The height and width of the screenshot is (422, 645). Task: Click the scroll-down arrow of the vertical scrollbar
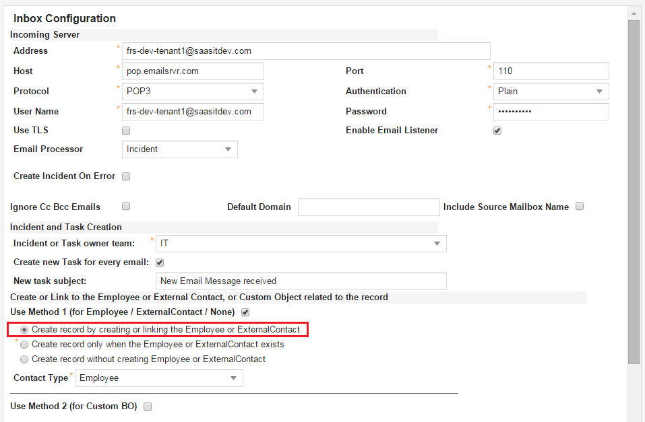[x=634, y=417]
